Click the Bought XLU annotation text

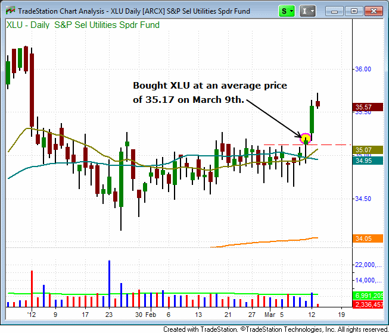tap(210, 92)
